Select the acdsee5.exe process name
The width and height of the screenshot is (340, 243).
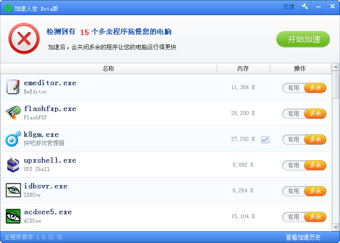(48, 212)
